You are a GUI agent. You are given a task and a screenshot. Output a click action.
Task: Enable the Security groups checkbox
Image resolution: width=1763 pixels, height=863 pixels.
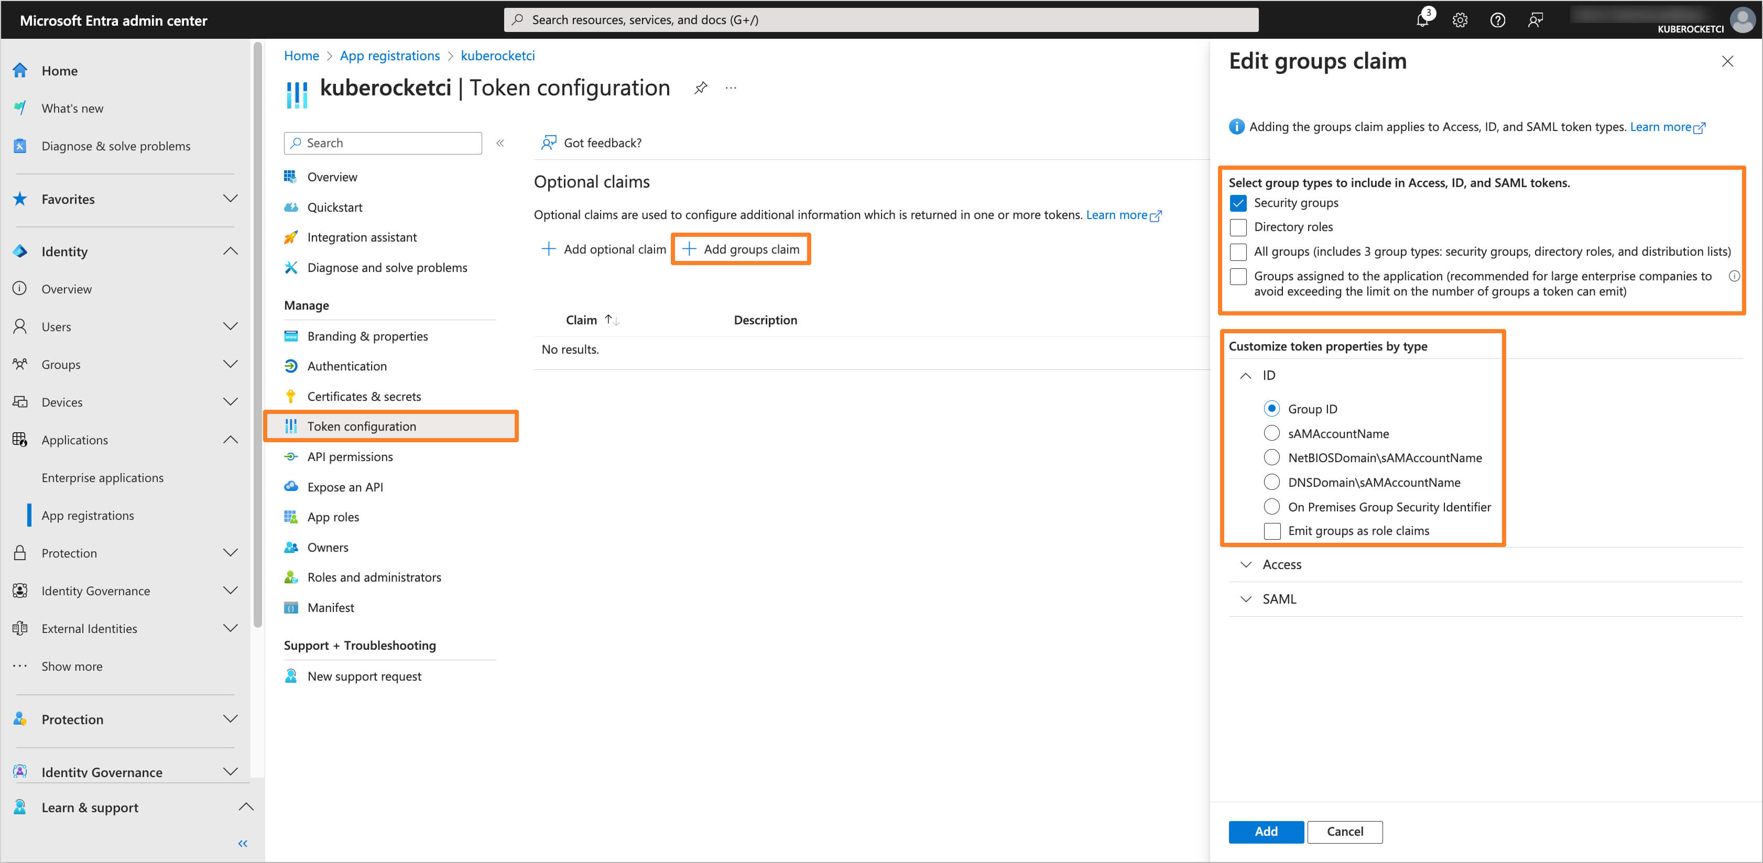pos(1238,202)
